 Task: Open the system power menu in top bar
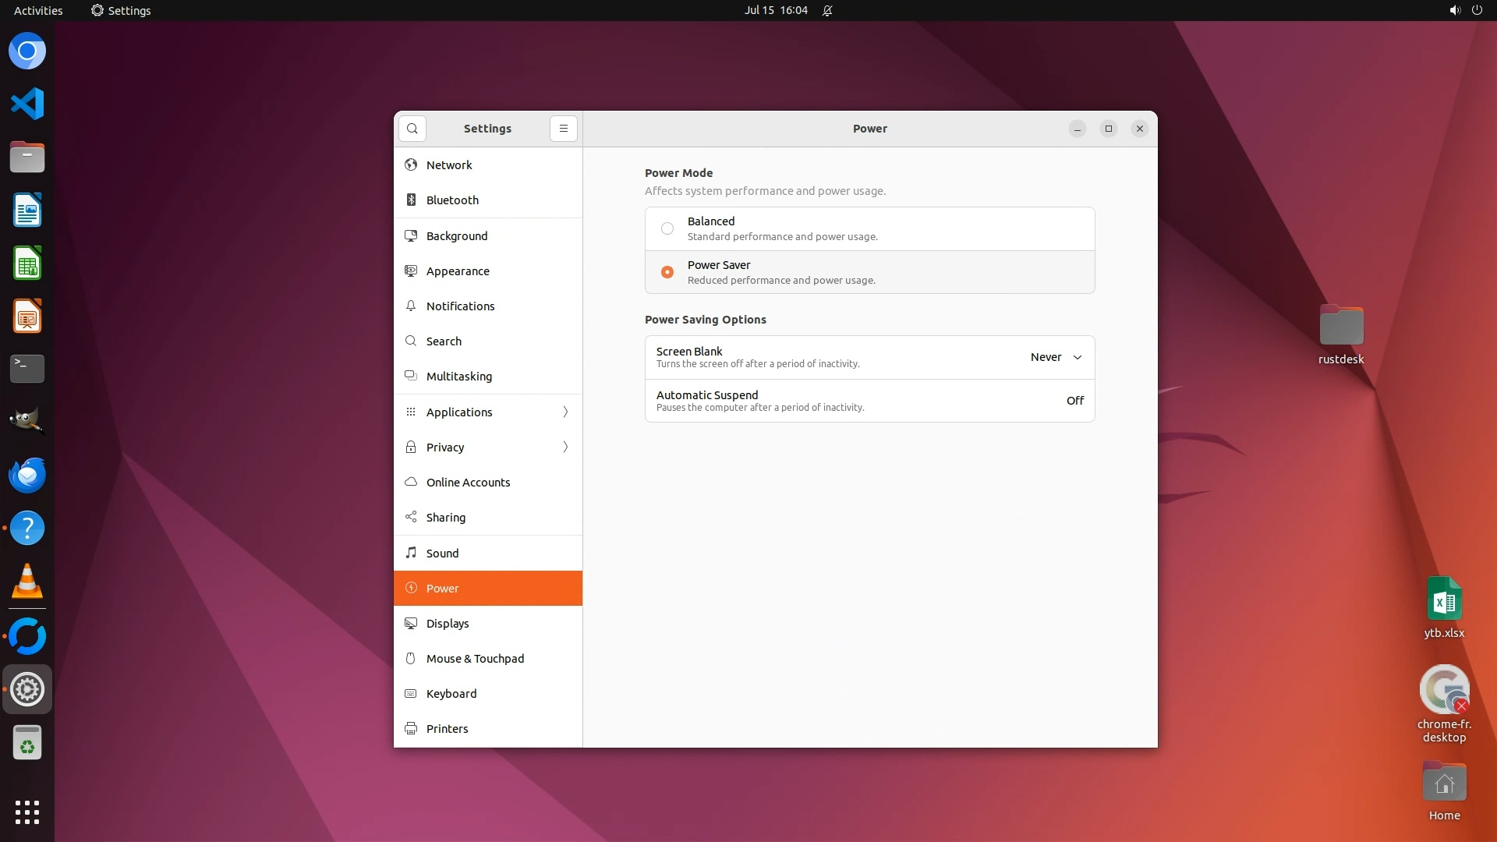[x=1476, y=10]
